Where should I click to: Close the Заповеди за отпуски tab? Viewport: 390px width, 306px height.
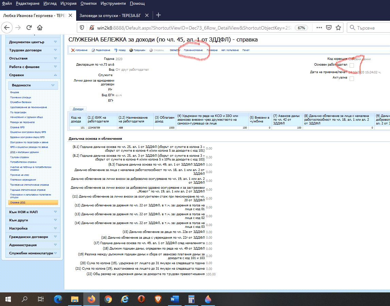[x=147, y=15]
